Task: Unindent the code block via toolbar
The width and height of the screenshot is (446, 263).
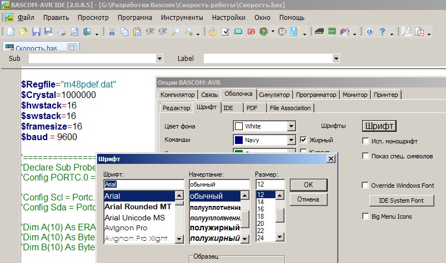Action: (x=163, y=32)
